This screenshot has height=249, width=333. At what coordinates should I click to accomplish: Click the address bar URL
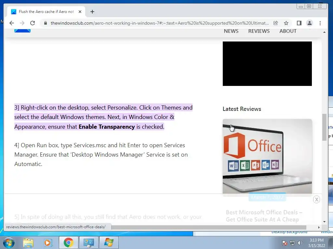click(159, 23)
